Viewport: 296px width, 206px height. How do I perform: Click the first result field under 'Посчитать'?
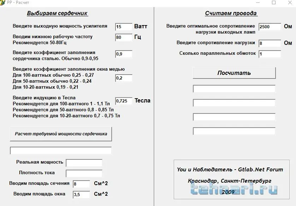point(234,89)
